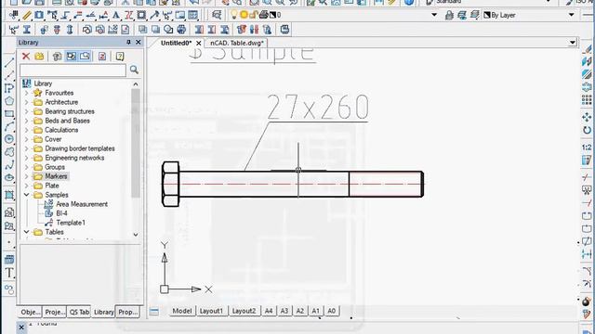Select the BI-4 sample item
This screenshot has width=595, height=334.
click(61, 213)
